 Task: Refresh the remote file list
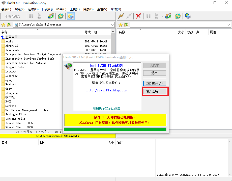[178, 16]
